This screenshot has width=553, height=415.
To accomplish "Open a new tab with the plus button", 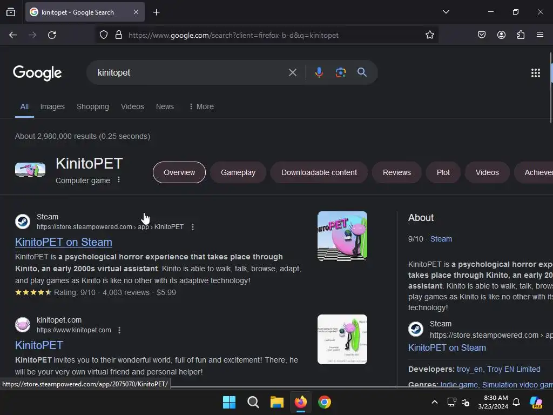I will pos(156,12).
